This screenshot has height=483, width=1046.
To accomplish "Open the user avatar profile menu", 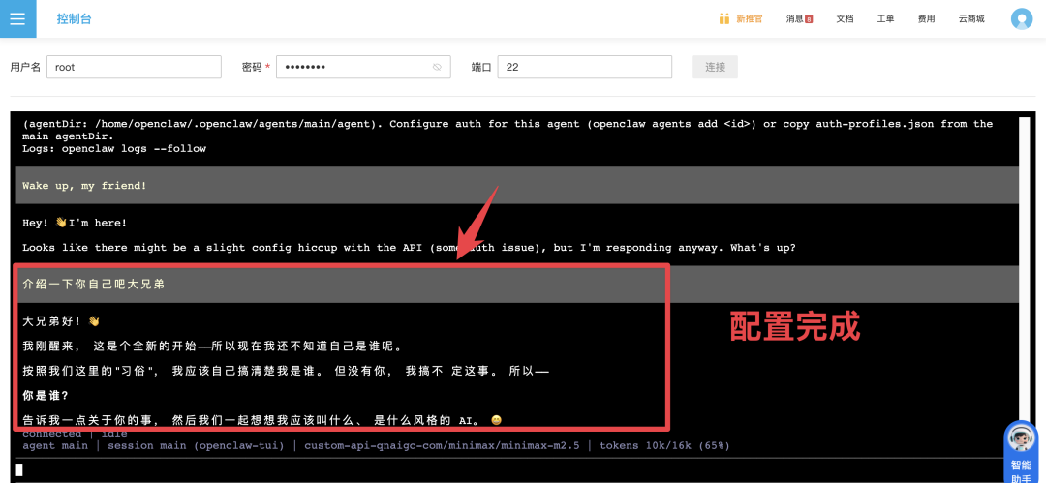I will point(1021,18).
